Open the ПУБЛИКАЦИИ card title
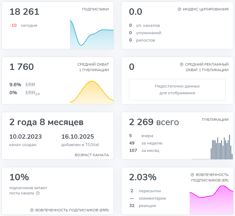 pos(215,120)
